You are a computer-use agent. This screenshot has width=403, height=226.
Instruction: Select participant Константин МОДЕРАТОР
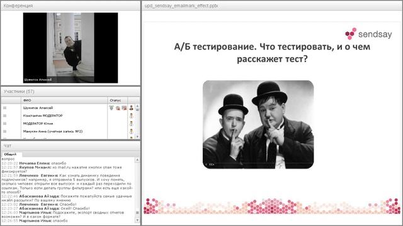point(43,116)
